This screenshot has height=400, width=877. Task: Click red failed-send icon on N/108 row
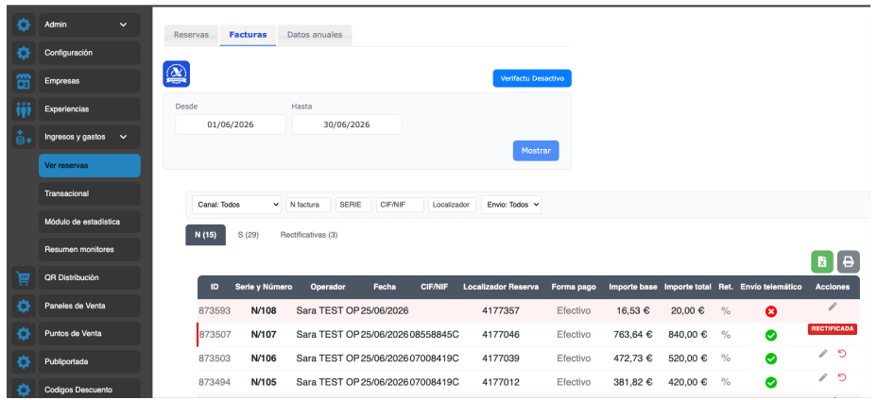[771, 311]
